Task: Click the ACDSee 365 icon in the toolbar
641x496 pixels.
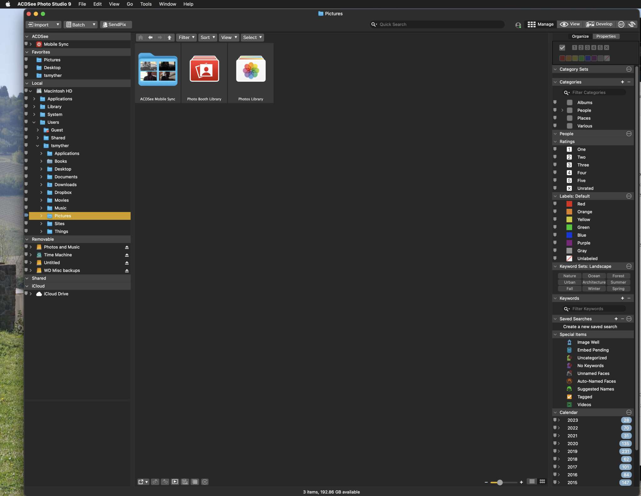Action: click(x=621, y=24)
